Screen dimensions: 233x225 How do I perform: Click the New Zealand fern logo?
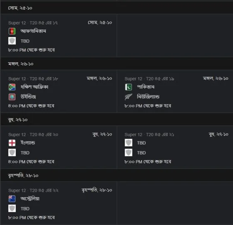tap(128, 97)
